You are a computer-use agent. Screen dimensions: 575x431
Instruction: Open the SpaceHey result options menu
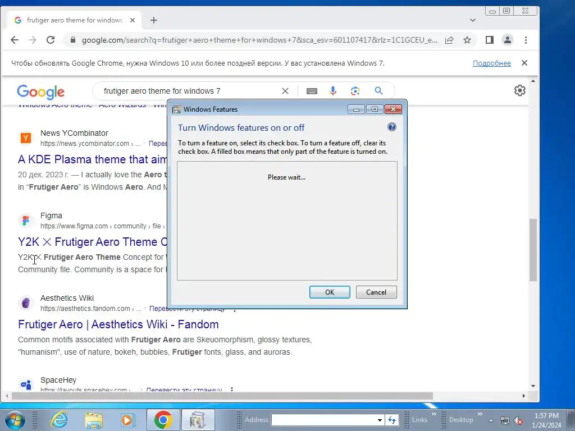[x=232, y=390]
